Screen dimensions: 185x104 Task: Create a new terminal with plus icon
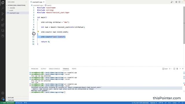[x=170, y=69]
